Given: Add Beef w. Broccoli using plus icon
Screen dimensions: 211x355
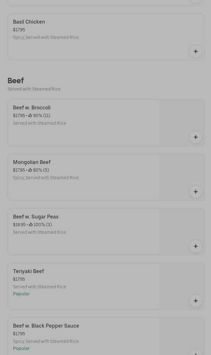Looking at the screenshot, I should point(195,137).
